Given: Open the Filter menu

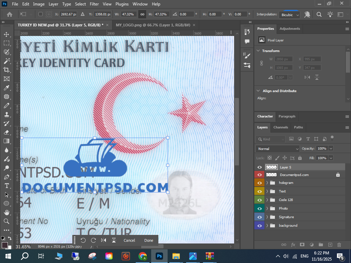Looking at the screenshot, I should [94, 4].
